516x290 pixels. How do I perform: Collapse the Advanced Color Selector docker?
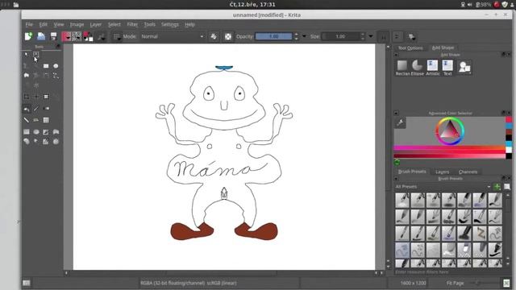tap(396, 113)
